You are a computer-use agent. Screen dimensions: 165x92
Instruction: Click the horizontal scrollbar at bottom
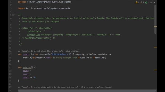87,90
